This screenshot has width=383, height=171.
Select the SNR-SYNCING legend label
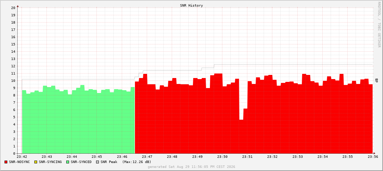coord(50,162)
